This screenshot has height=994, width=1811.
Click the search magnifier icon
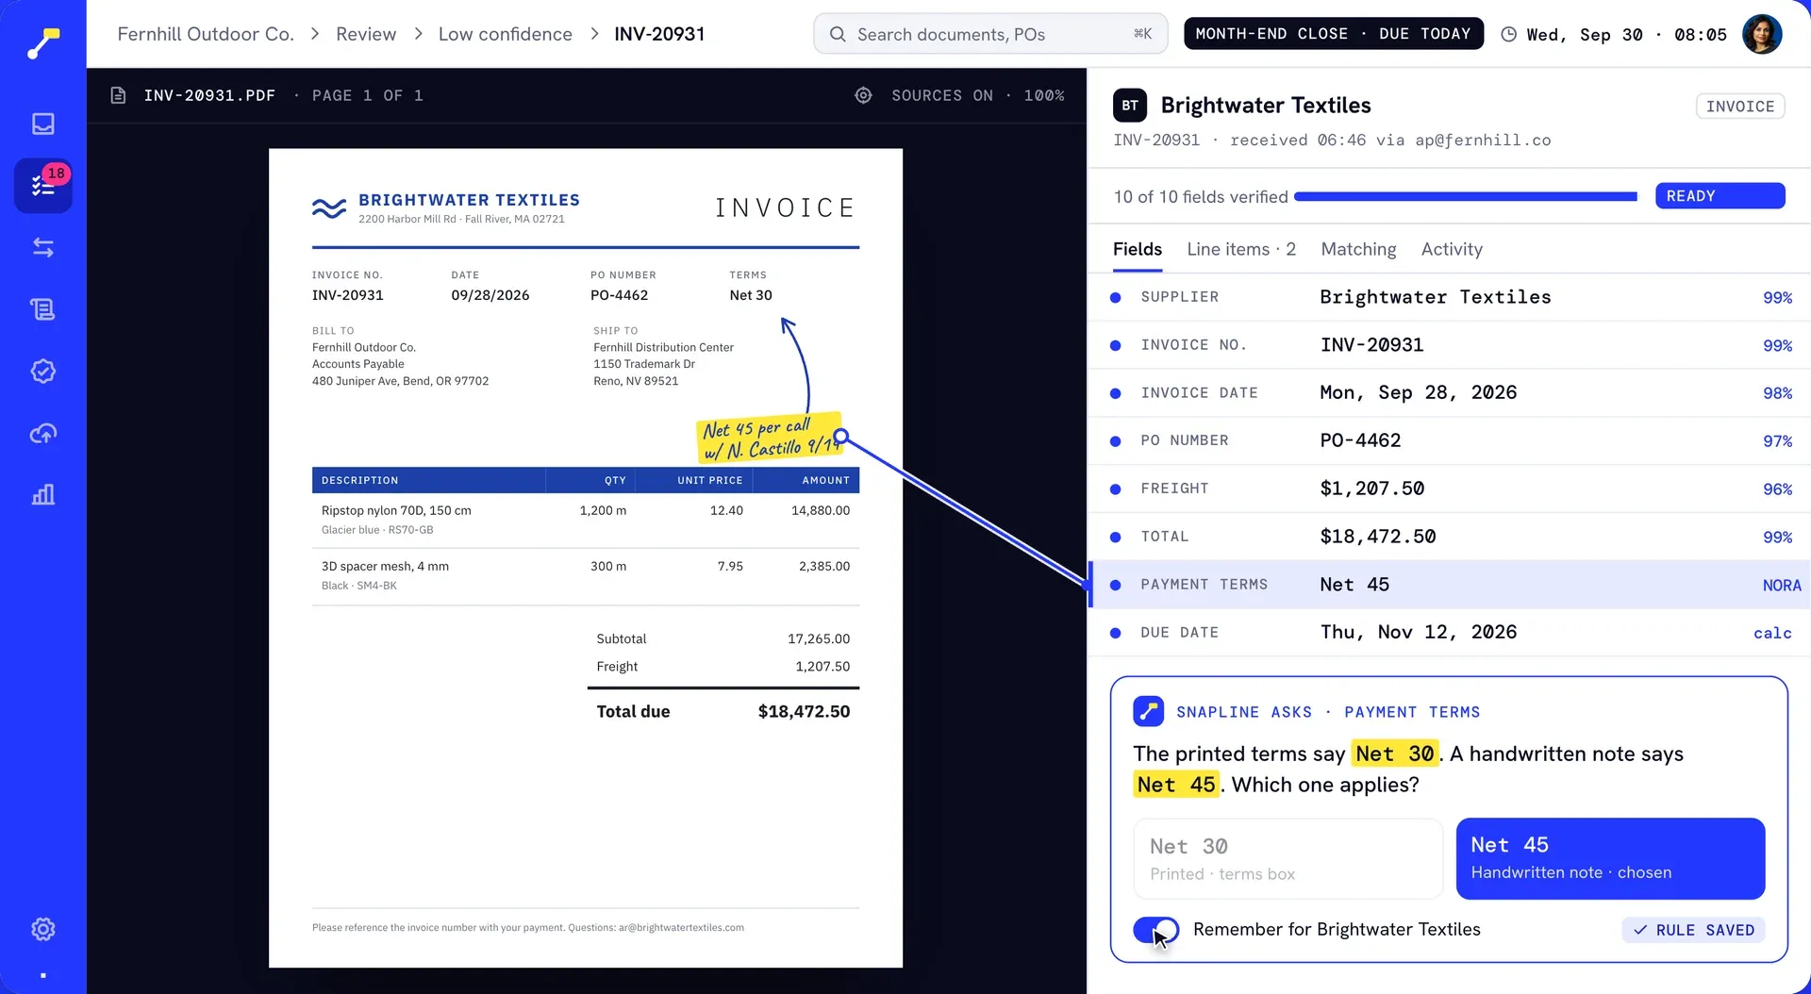point(837,34)
